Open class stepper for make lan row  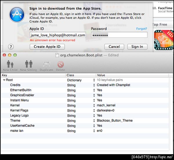(94, 131)
